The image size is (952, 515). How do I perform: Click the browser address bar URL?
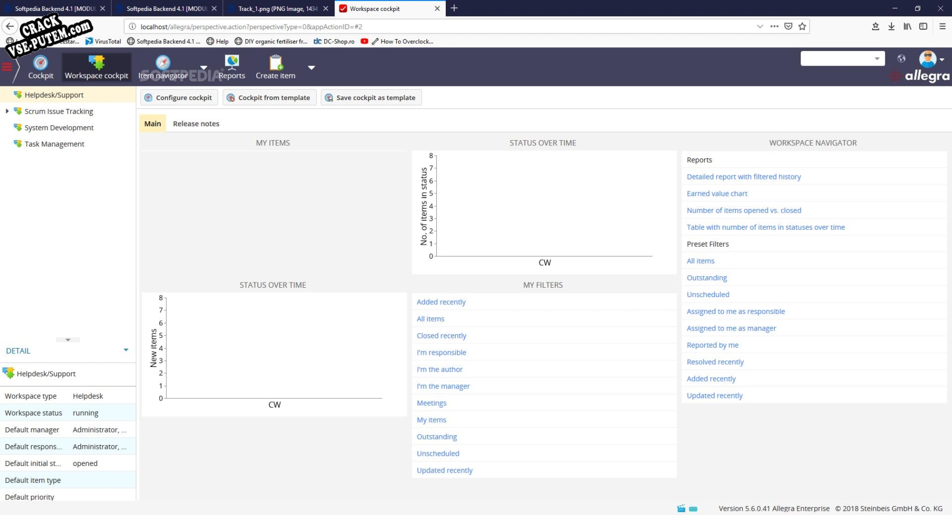point(251,27)
